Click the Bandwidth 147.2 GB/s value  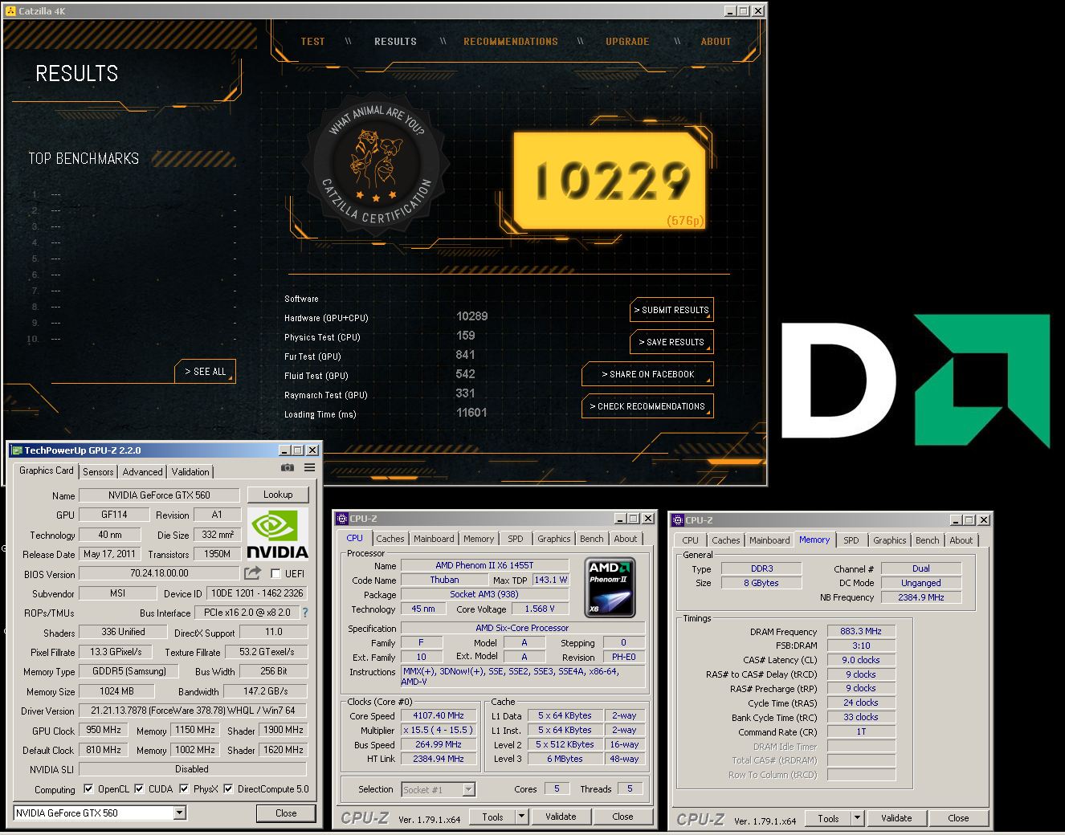coord(266,690)
